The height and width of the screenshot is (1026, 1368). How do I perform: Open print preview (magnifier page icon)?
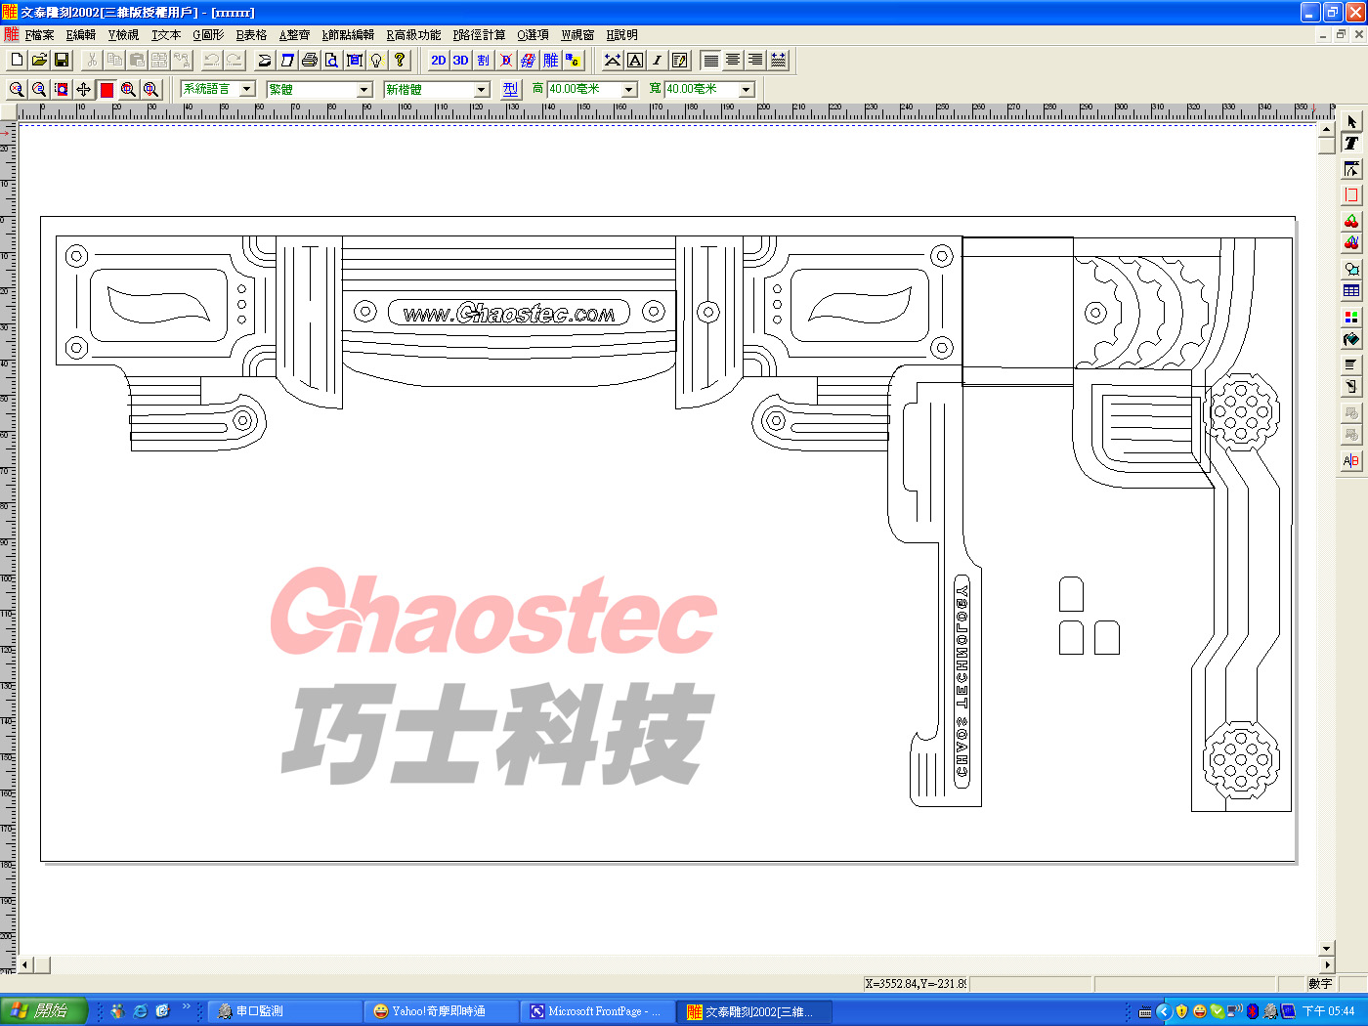pyautogui.click(x=332, y=61)
